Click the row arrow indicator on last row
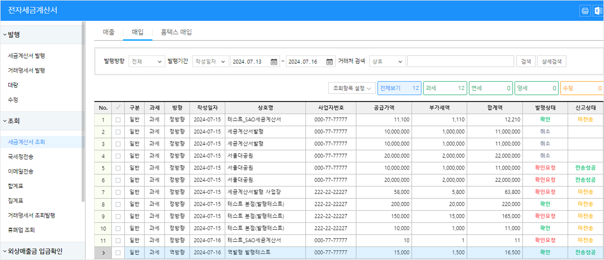Screen dimensions: 604x260 [x=103, y=253]
